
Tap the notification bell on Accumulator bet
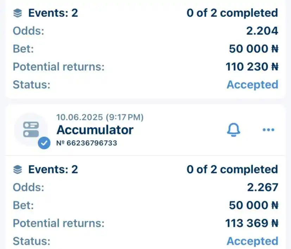point(233,130)
